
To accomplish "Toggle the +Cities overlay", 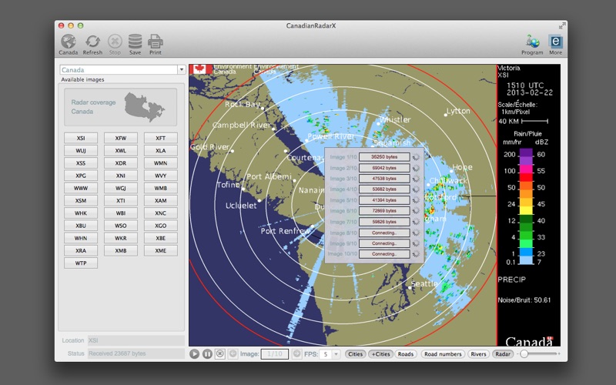I will [380, 354].
